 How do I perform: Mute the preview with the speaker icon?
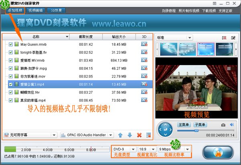tap(232, 124)
